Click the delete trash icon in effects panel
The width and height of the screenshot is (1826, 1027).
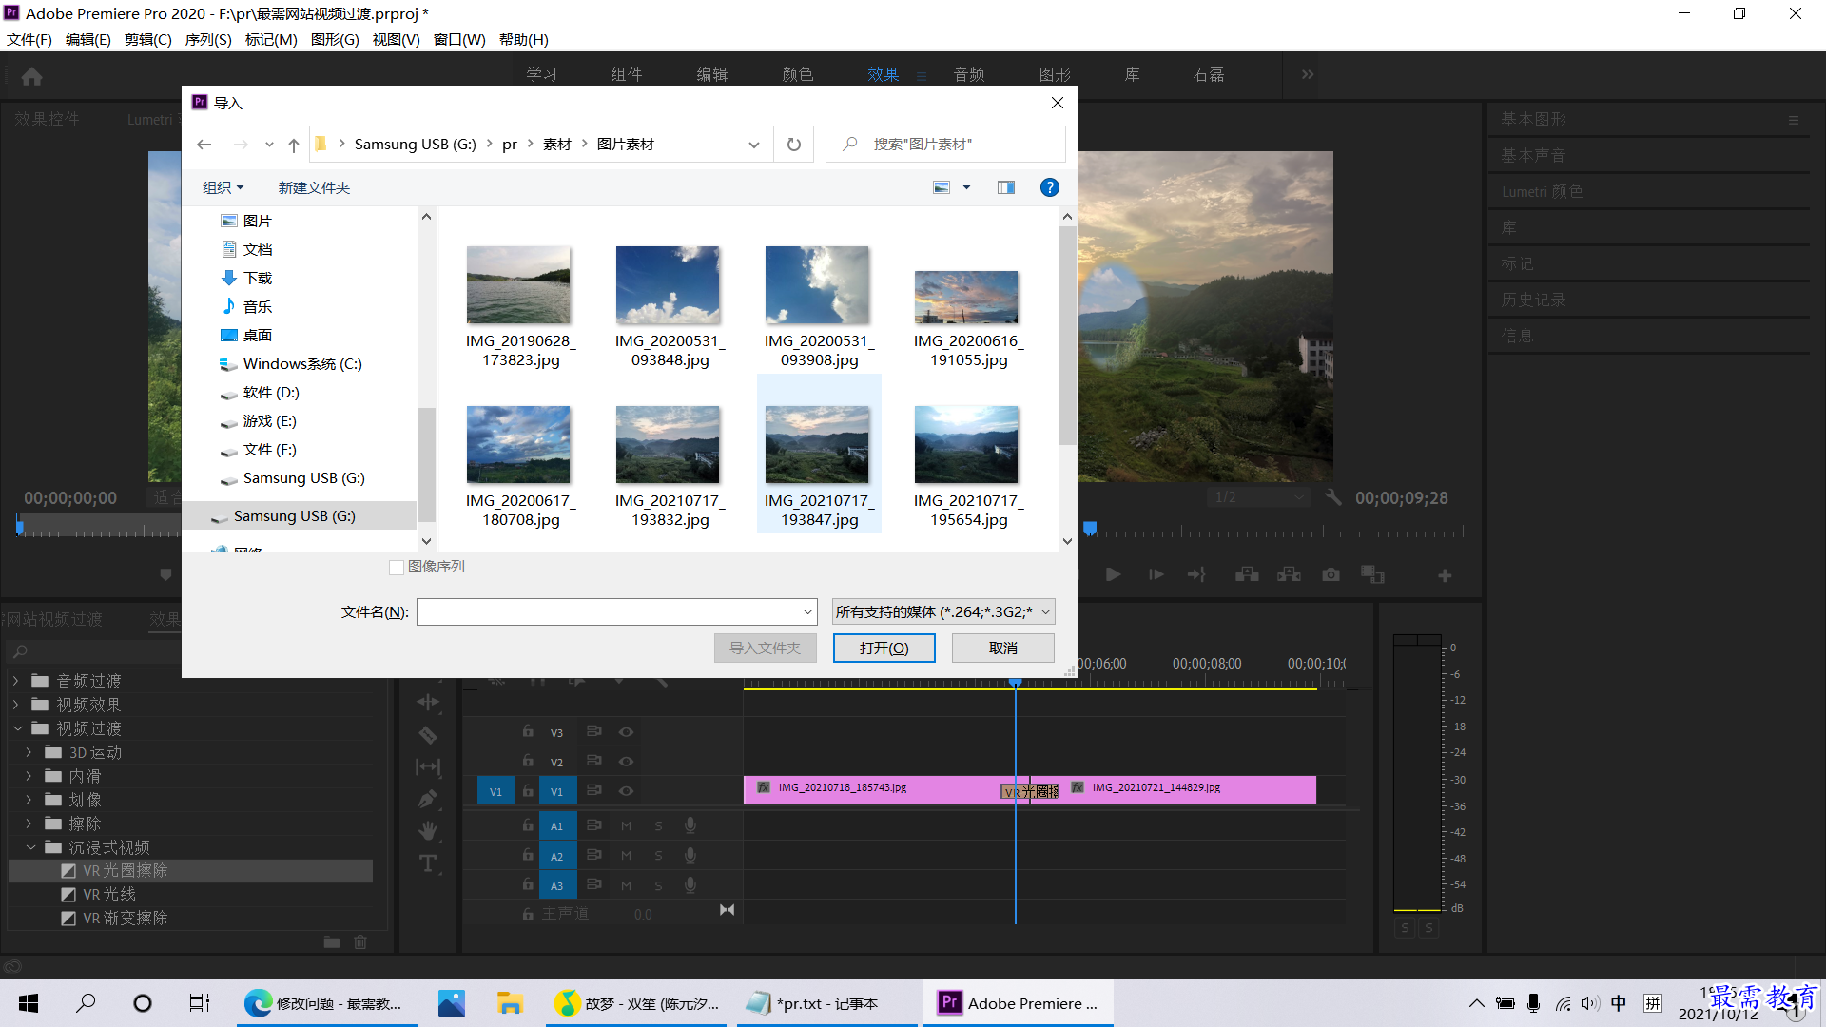pos(360,942)
